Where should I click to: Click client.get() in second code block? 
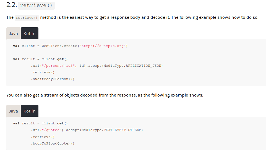pyautogui.click(x=55, y=123)
